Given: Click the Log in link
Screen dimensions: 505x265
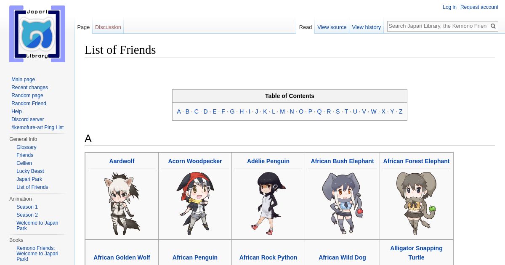Looking at the screenshot, I should tap(449, 7).
